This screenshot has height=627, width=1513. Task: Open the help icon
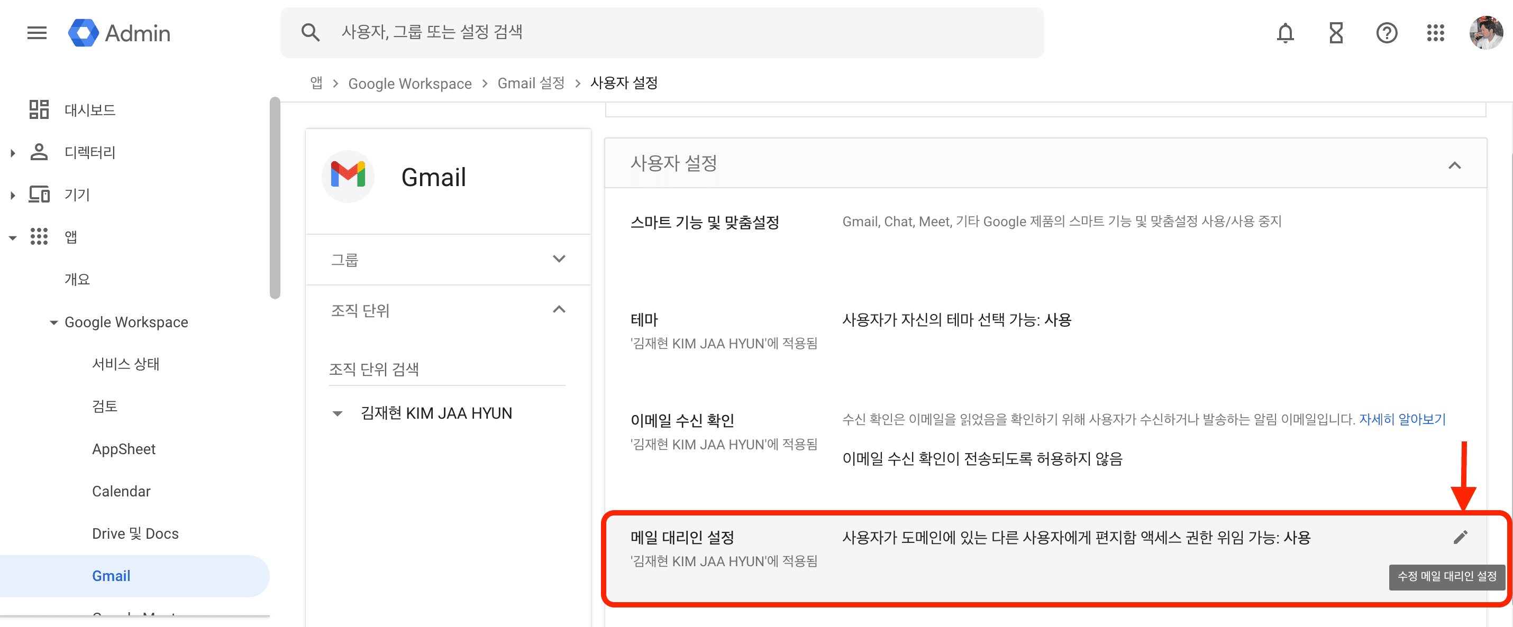pyautogui.click(x=1387, y=33)
